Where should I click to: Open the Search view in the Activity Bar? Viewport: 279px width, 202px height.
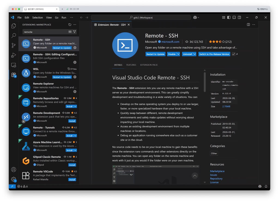click(x=13, y=35)
